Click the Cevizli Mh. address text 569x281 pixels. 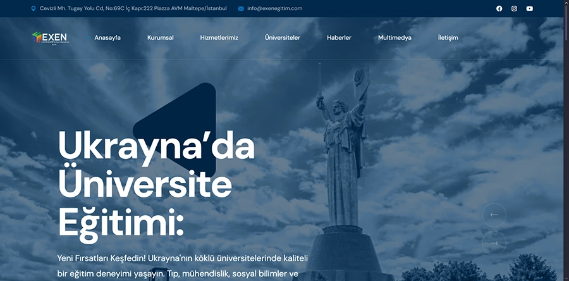[133, 8]
